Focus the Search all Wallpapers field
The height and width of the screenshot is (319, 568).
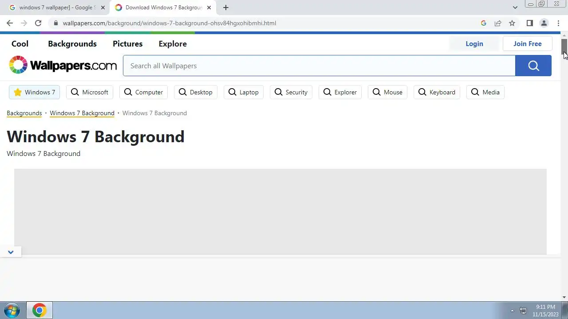319,66
